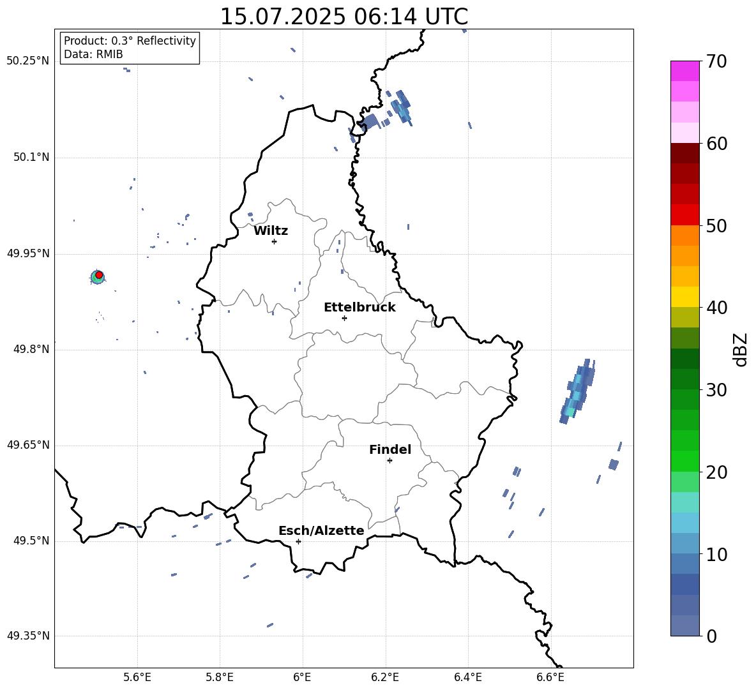Click the Esch/Alzette station label

(321, 530)
